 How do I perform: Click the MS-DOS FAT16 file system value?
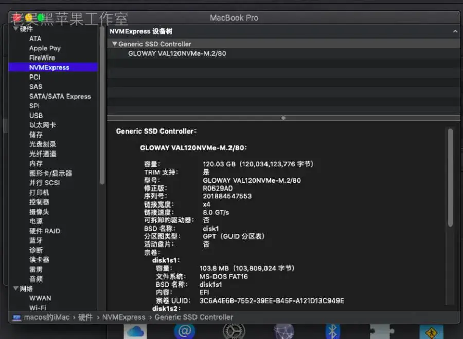tap(224, 276)
